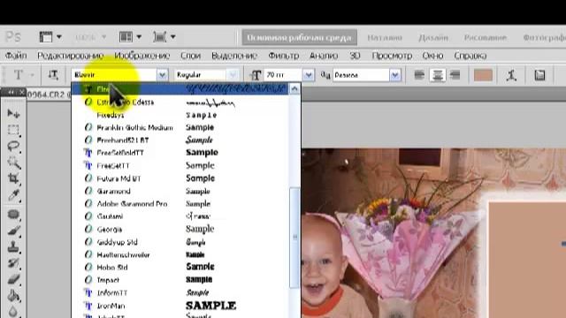The image size is (566, 318).
Task: Click Create warped text icon
Action: tap(511, 75)
